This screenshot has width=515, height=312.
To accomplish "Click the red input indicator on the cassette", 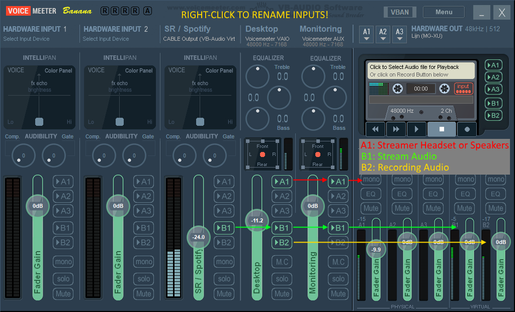I will coord(463,89).
